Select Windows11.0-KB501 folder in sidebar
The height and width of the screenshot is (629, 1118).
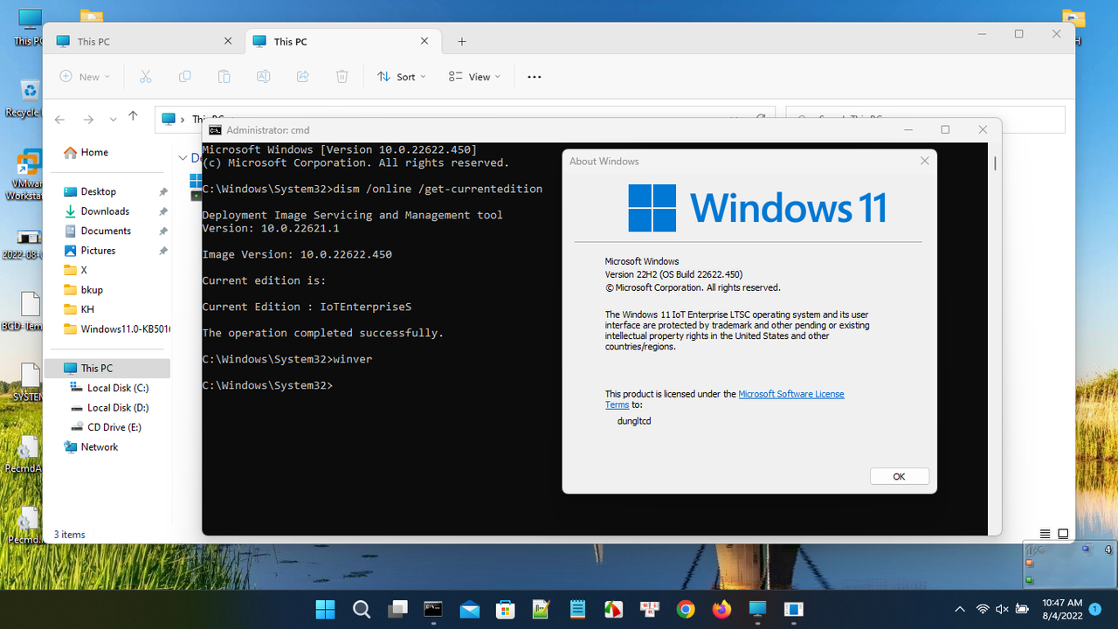coord(125,329)
